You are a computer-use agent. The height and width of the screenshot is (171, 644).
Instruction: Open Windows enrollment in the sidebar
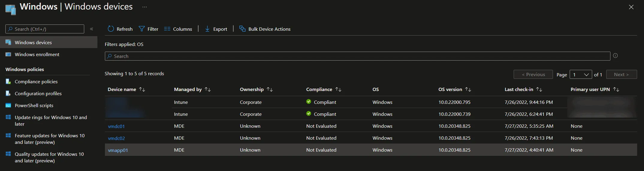[x=37, y=54]
